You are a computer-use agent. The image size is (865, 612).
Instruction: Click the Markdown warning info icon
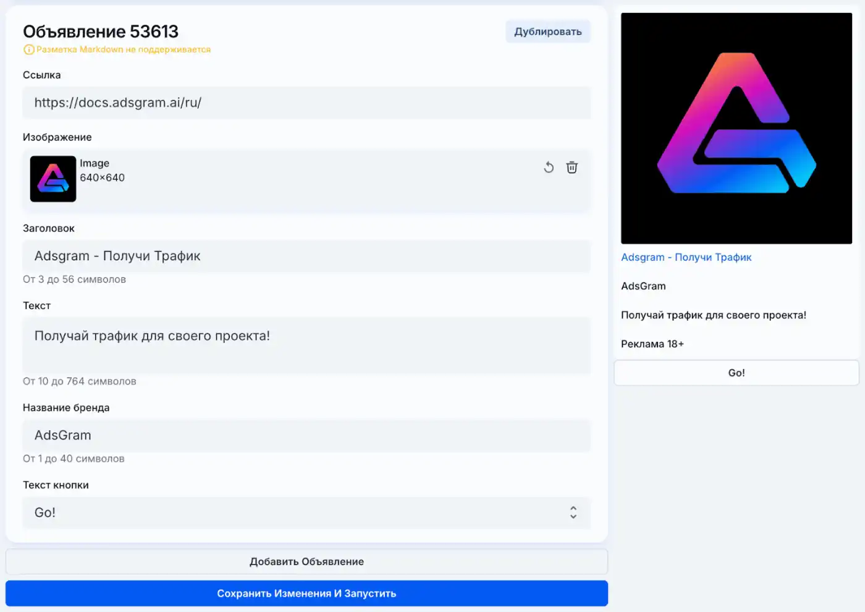tap(28, 49)
